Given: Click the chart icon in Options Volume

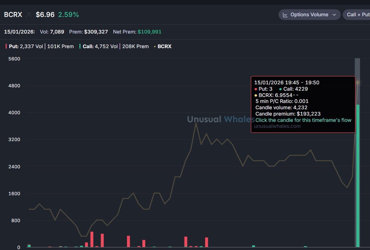Looking at the screenshot, I should tap(285, 15).
